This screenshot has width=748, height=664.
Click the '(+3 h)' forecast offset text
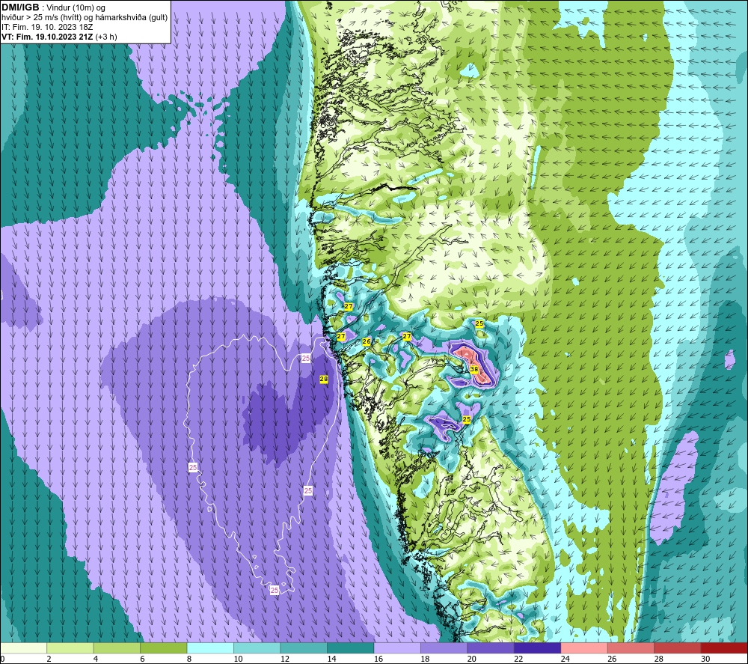pos(106,37)
